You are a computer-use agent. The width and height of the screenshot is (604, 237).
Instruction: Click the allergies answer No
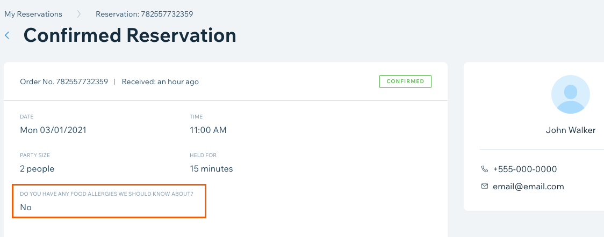tap(26, 208)
